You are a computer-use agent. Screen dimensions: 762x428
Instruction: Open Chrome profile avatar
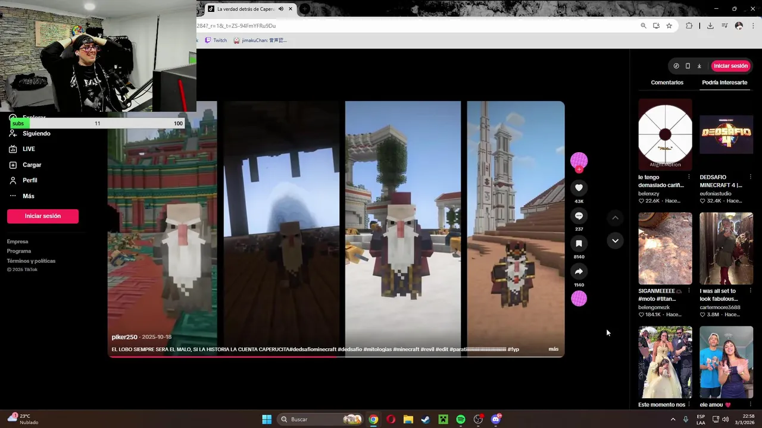click(x=739, y=26)
